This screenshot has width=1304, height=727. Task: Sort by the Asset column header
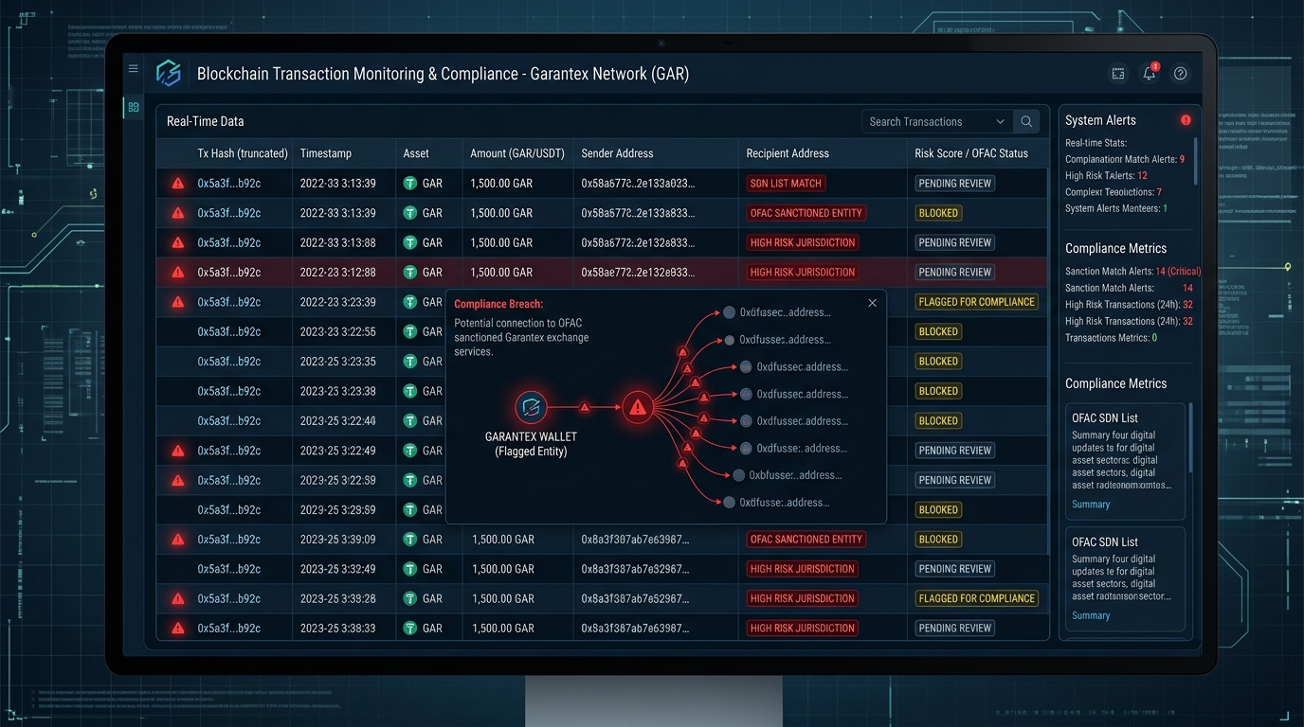(416, 153)
